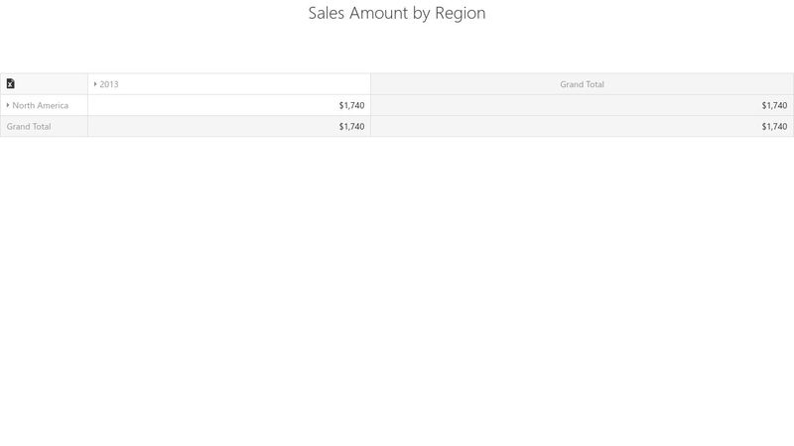Select Grand Total row 2013 value cell
The image size is (794, 446).
[229, 127]
